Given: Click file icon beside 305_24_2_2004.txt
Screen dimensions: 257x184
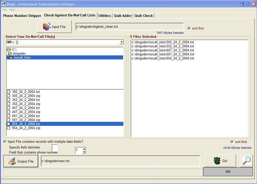Looking at the screenshot, I should point(9,92).
